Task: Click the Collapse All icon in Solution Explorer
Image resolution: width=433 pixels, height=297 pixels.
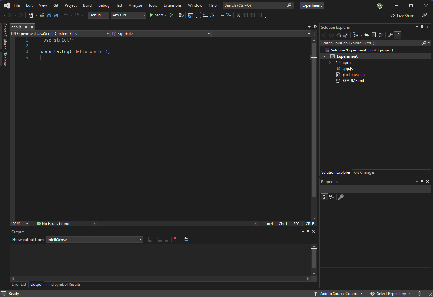Action: tap(374, 35)
